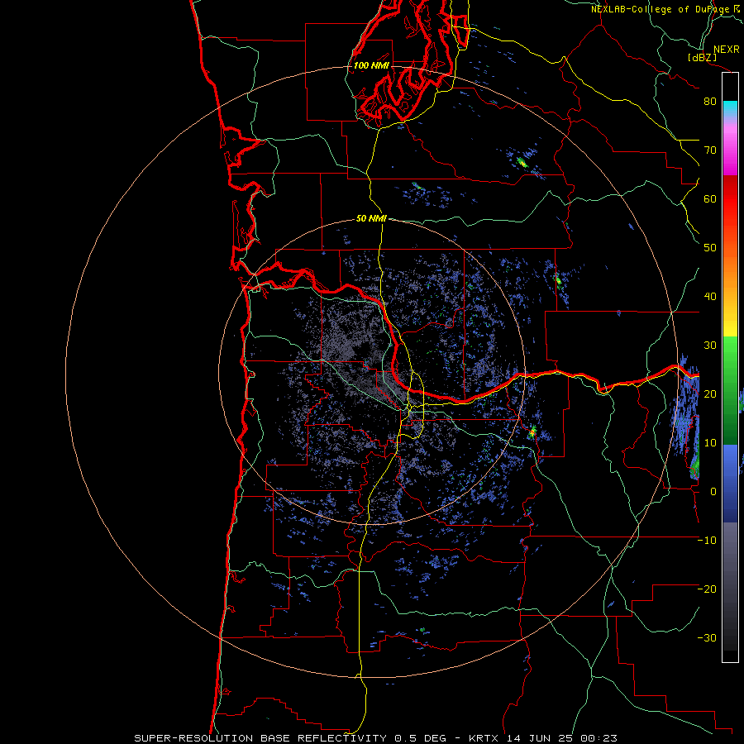The image size is (744, 744).
Task: Click the -20 value on the dBZ scale
Action: tap(707, 589)
